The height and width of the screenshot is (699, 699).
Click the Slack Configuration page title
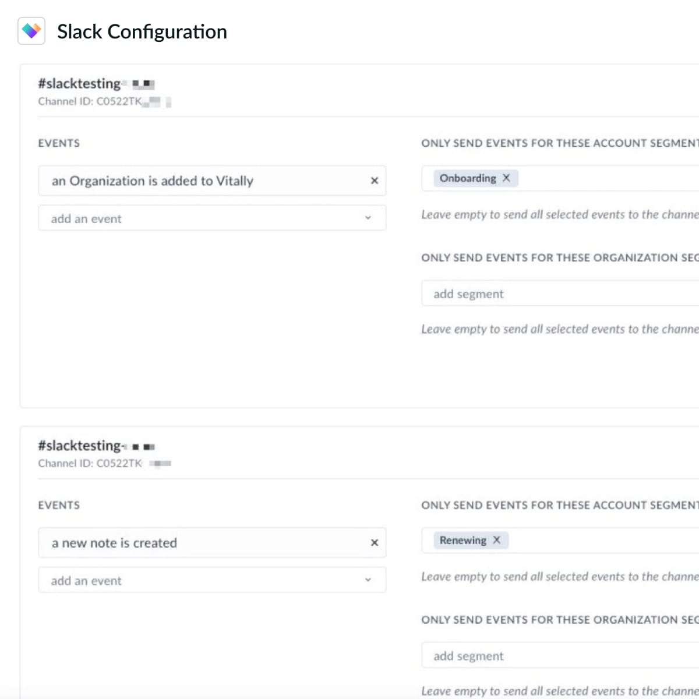click(142, 31)
